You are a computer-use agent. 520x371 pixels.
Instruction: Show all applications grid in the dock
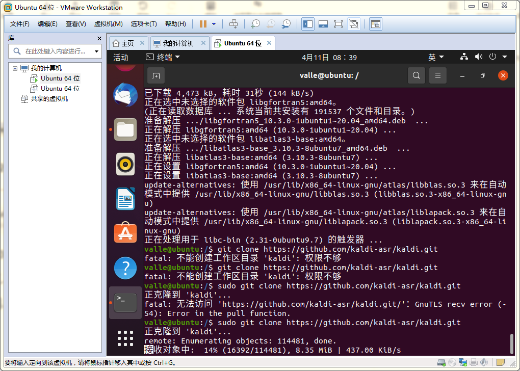[125, 338]
